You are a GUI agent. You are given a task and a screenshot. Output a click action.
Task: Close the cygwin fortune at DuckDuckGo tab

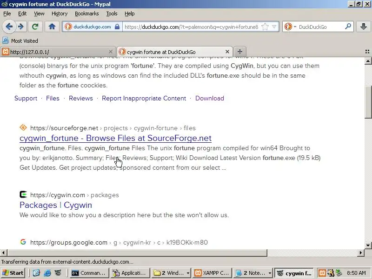227,52
